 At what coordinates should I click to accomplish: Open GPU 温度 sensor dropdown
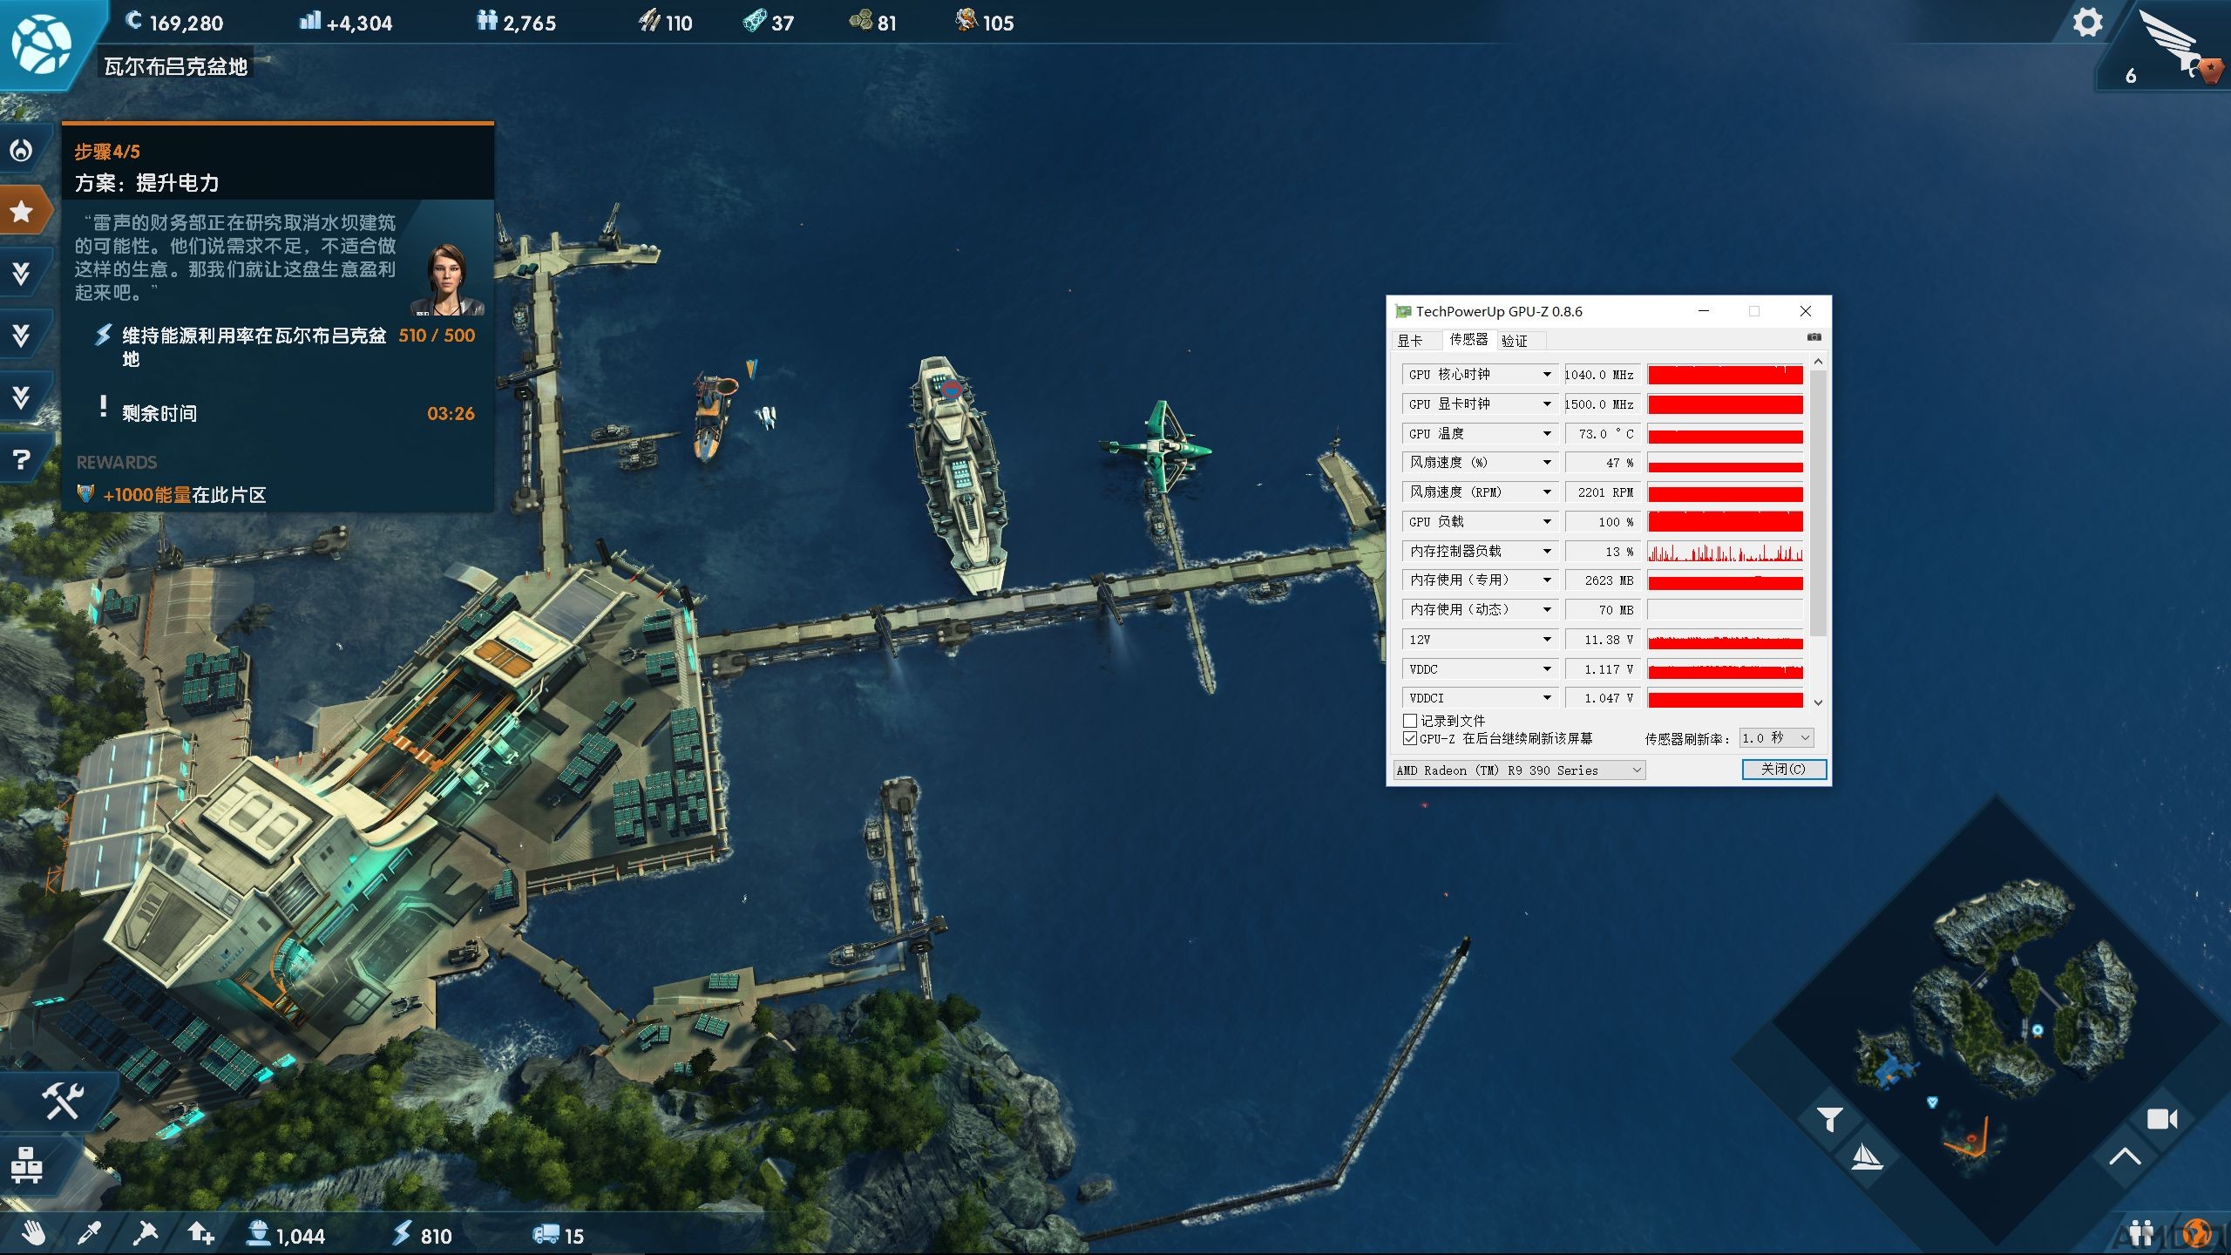1547,434
